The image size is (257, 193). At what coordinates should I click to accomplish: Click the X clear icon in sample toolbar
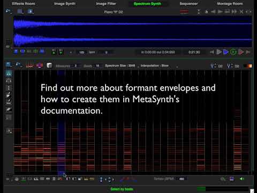241,12
